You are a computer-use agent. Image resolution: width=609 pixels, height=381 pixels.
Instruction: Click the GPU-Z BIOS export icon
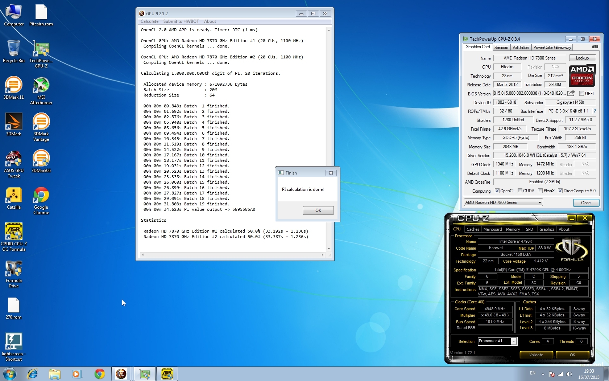tap(571, 93)
